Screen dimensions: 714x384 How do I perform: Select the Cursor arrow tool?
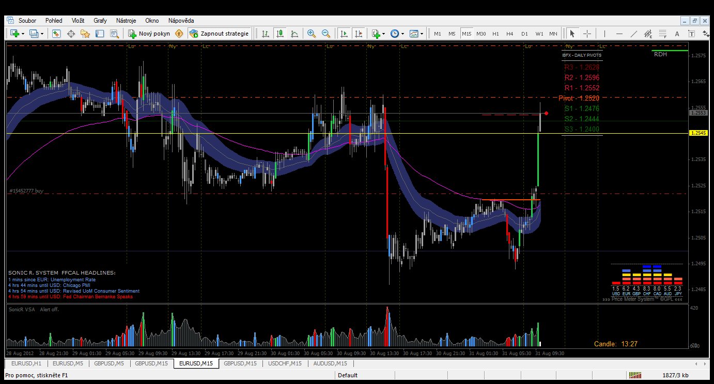click(572, 34)
